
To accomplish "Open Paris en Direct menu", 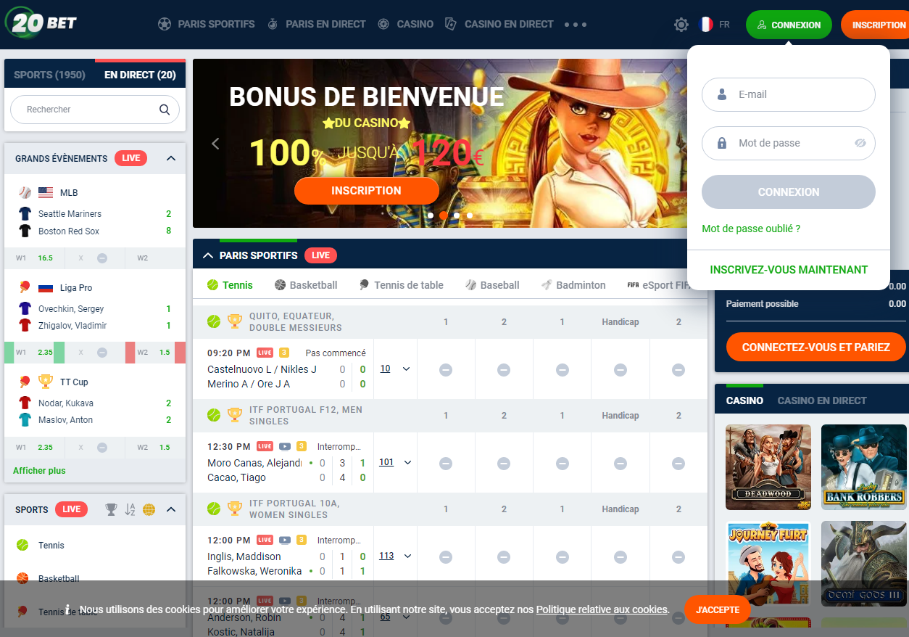I will click(x=316, y=24).
